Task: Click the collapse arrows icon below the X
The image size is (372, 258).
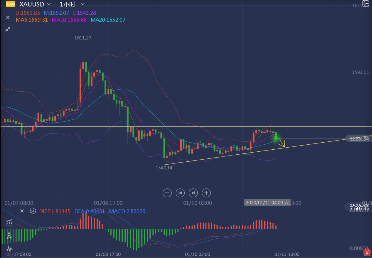Action: (x=8, y=29)
